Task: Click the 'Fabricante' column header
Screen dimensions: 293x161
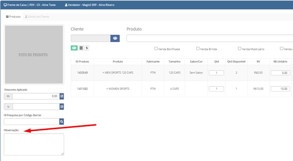Action: coord(153,61)
